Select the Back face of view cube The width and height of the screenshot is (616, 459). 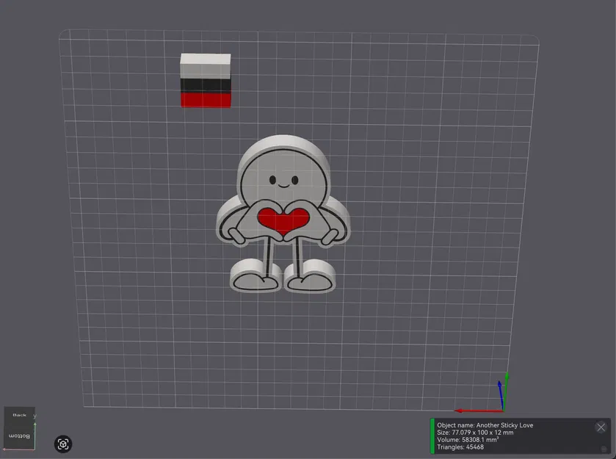19,416
